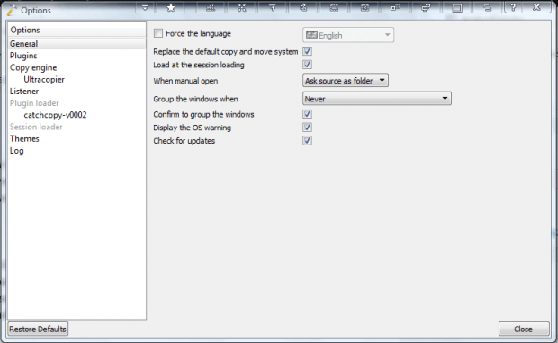Open the Themes options page
558x343 pixels.
[x=24, y=139]
